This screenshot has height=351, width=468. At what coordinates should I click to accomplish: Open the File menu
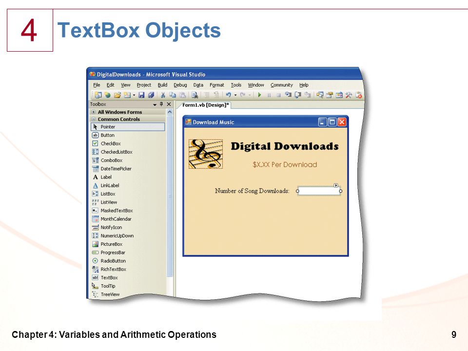97,85
